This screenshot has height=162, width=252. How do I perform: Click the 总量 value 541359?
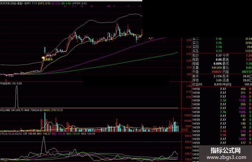tap(217, 68)
